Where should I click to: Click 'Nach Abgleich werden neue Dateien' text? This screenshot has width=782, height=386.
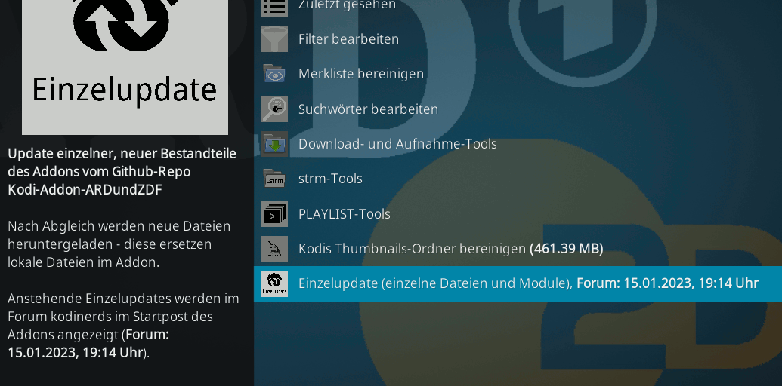pos(119,226)
